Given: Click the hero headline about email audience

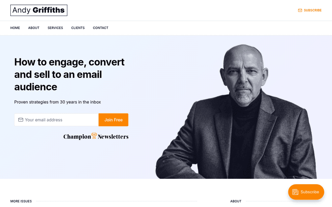Looking at the screenshot, I should pyautogui.click(x=69, y=75).
